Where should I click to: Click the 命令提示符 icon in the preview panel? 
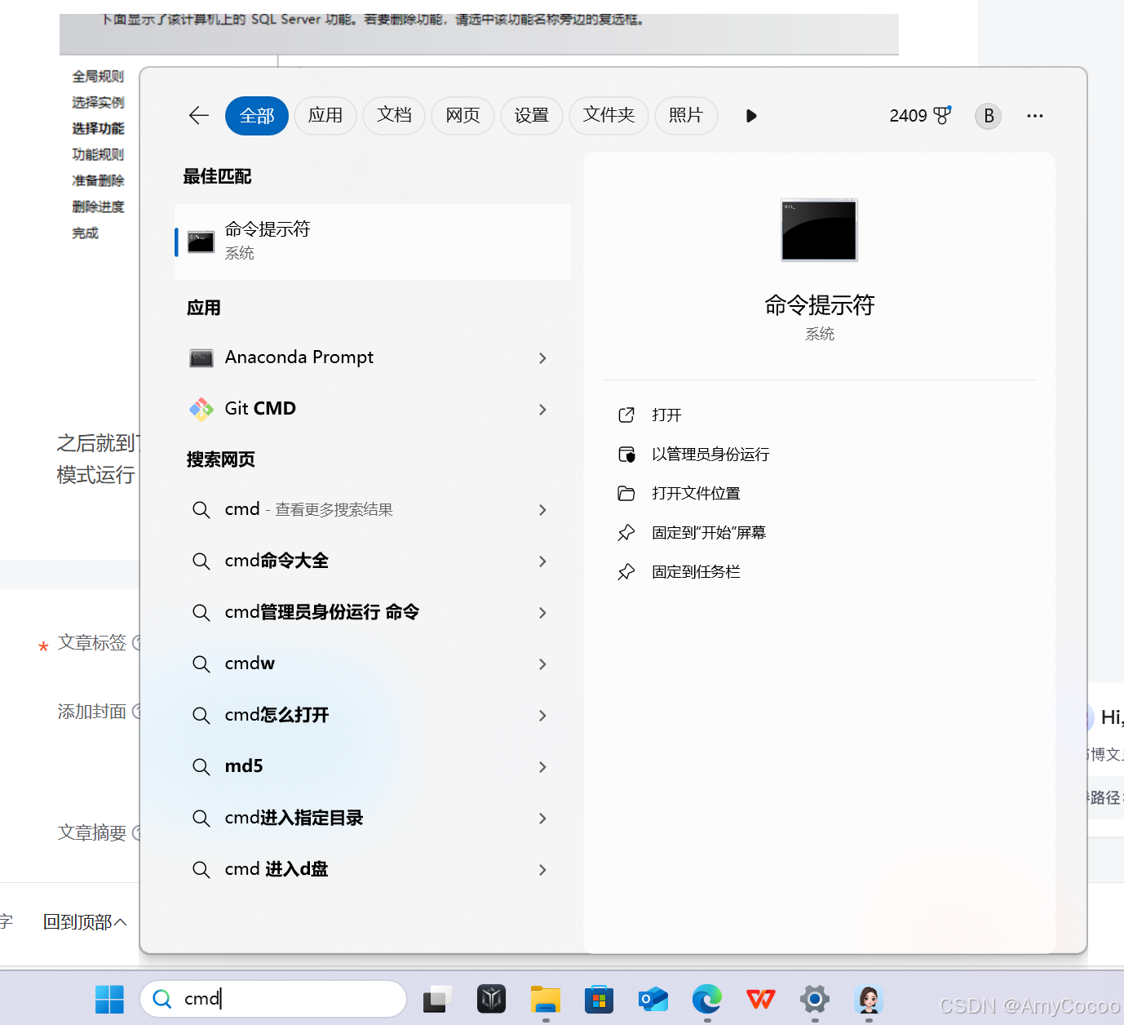click(x=819, y=230)
